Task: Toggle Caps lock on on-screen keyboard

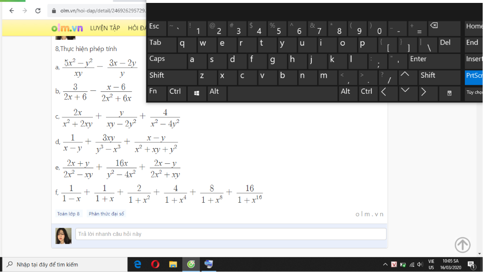Action: (167, 61)
